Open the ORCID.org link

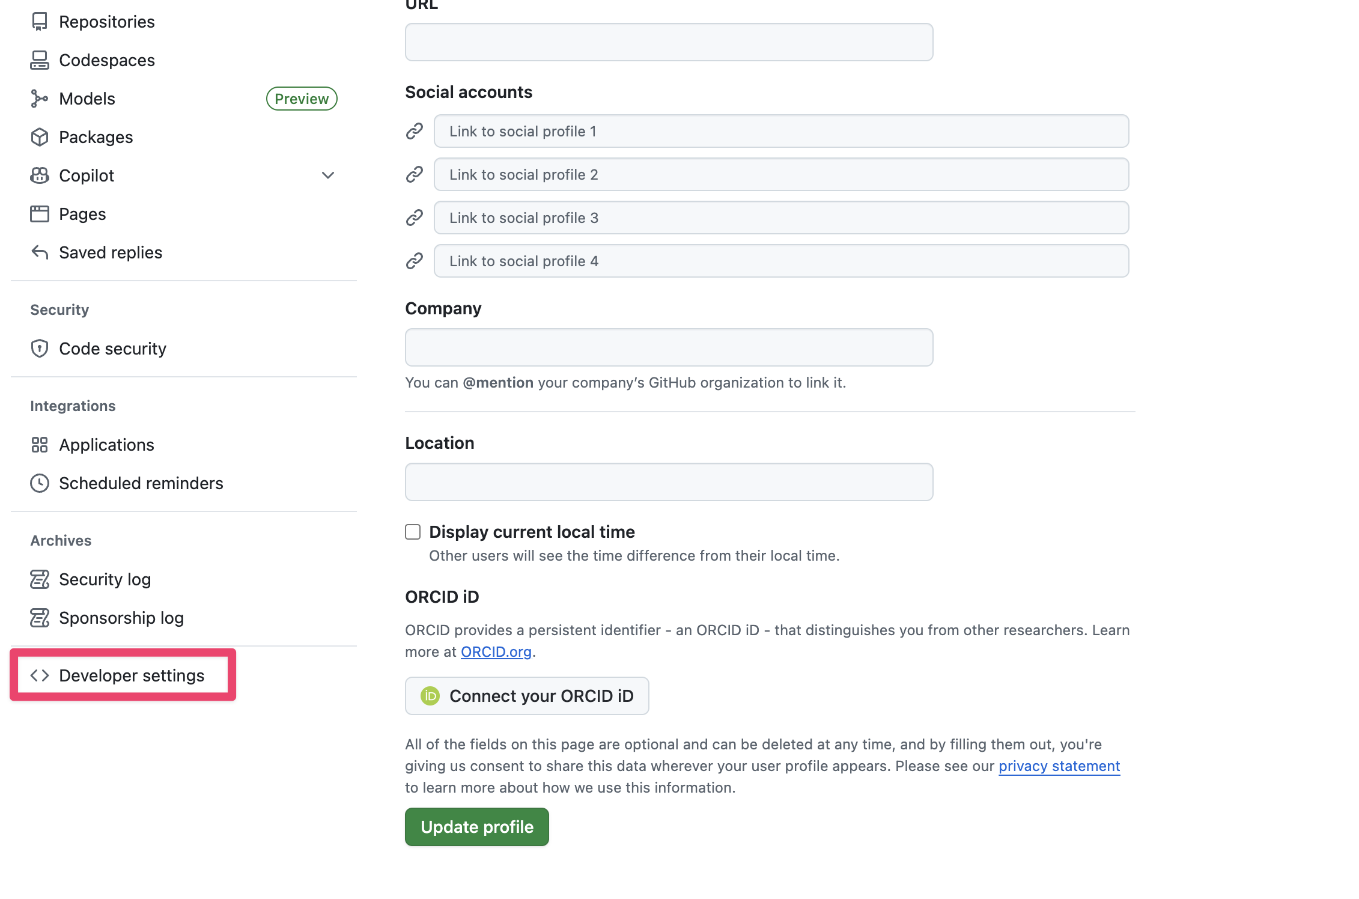(496, 652)
